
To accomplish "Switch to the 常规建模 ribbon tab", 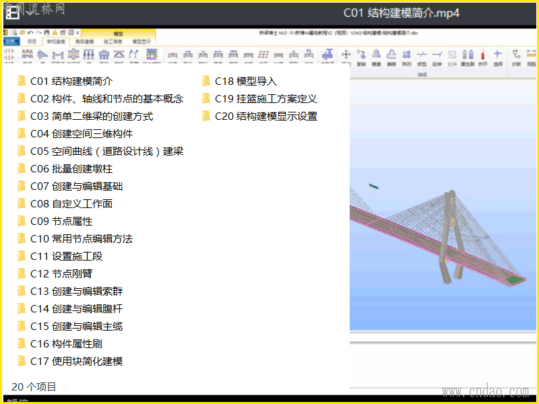I will [56, 42].
